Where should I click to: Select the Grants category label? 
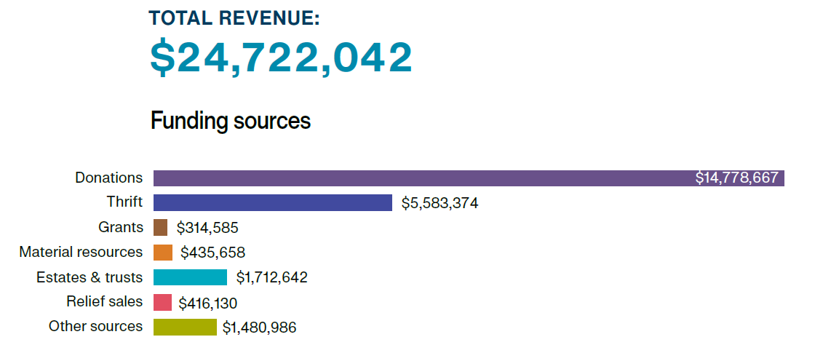tap(121, 227)
